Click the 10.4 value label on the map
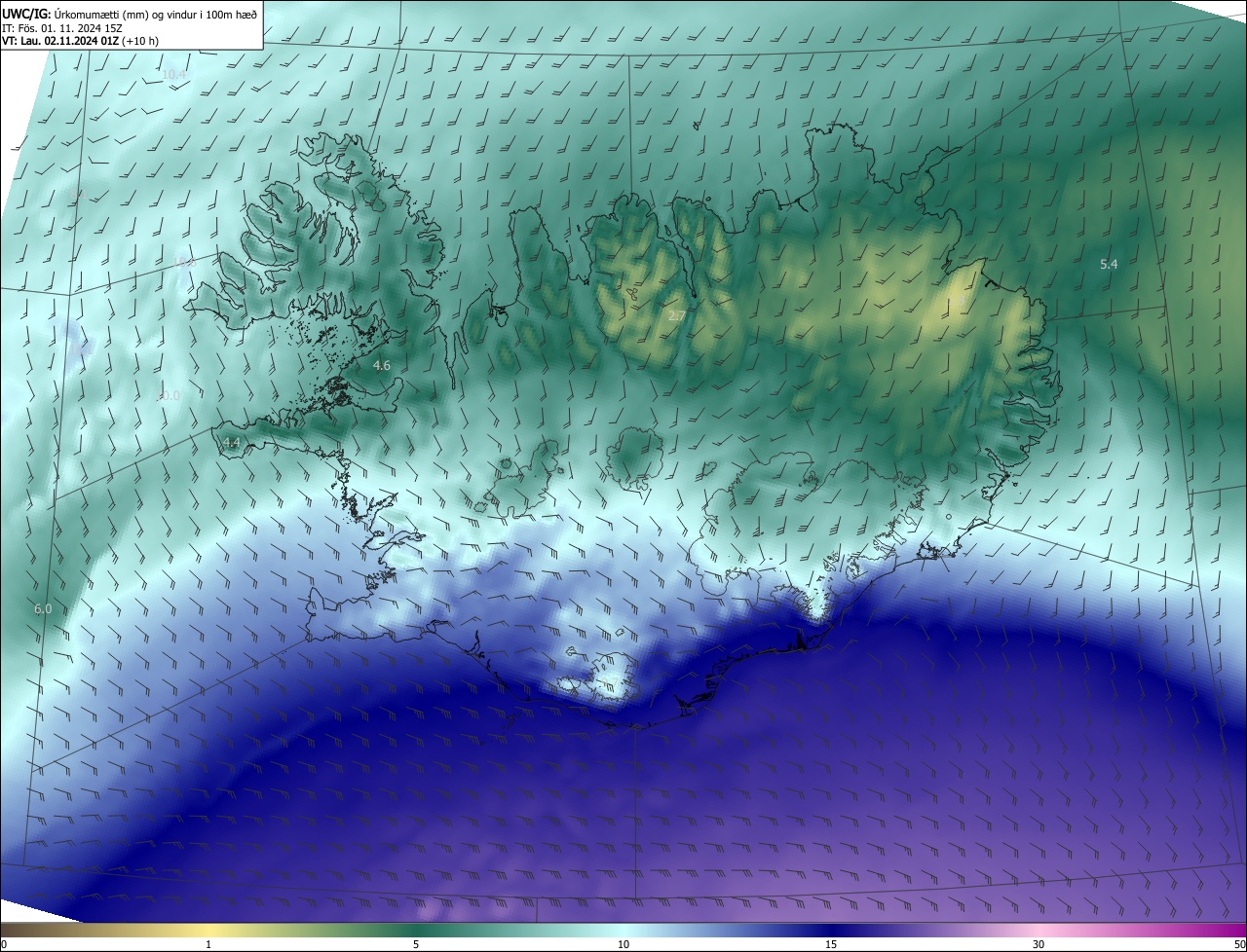1247x952 pixels. click(174, 75)
